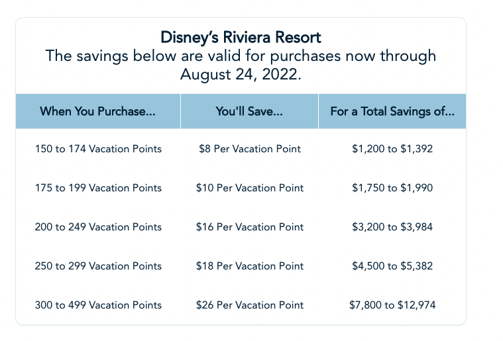This screenshot has height=341, width=503.
Task: Select the "250 to 299 Vacation Points" cell
Action: point(98,266)
